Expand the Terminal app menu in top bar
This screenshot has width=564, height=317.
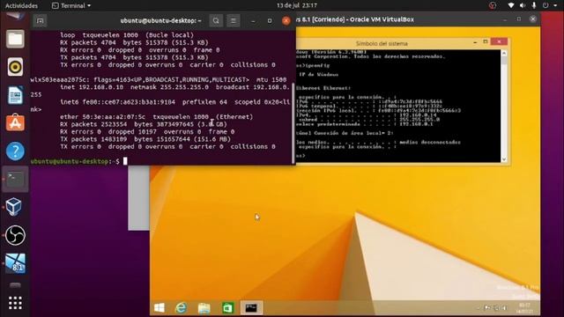coord(71,5)
